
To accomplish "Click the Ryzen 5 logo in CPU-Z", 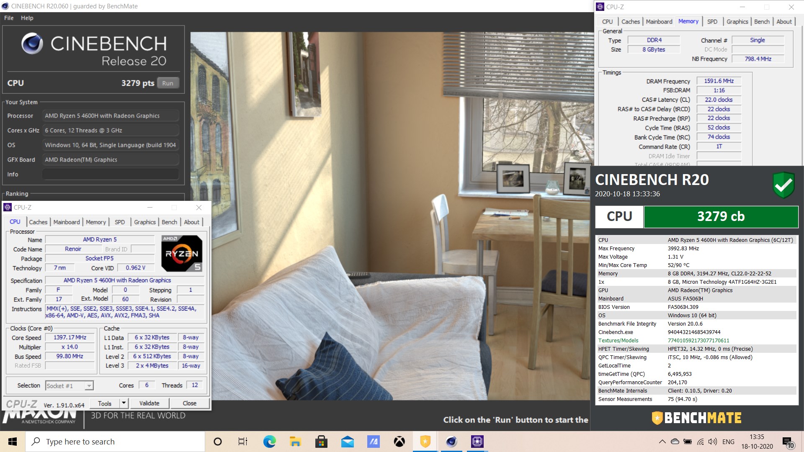I will tap(182, 253).
